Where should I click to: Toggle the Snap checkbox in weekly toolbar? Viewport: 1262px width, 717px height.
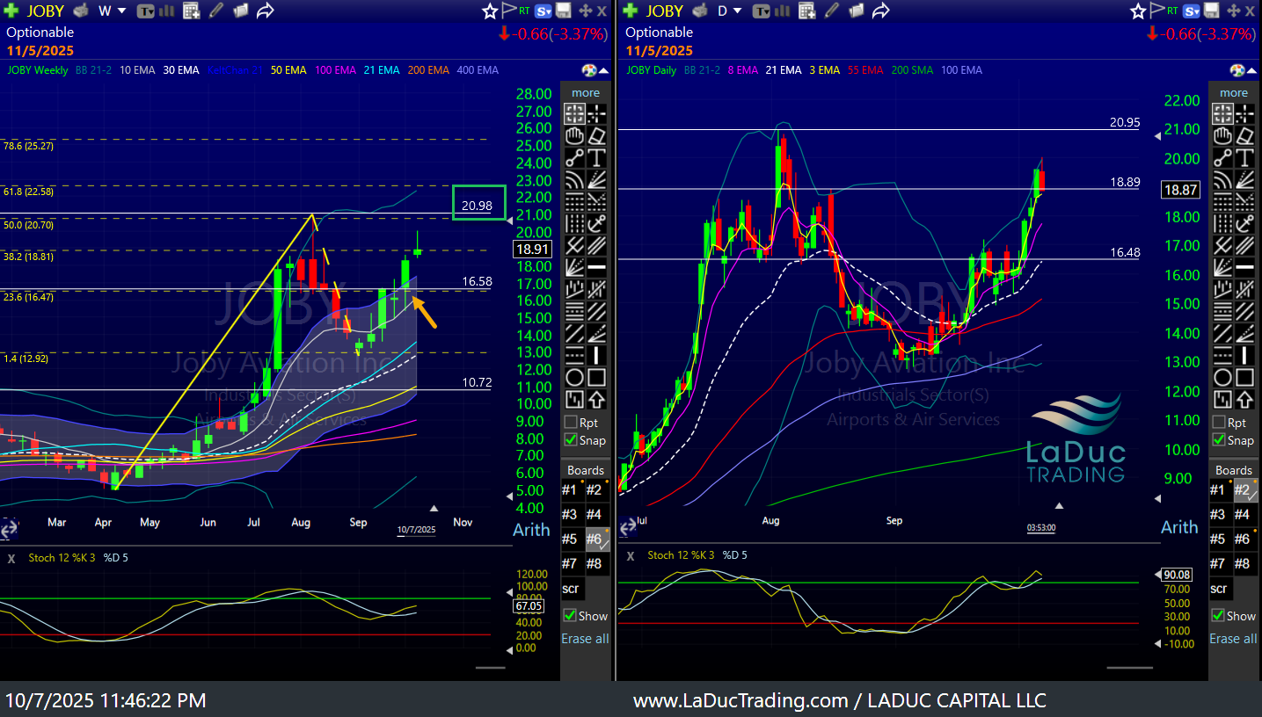pos(571,440)
